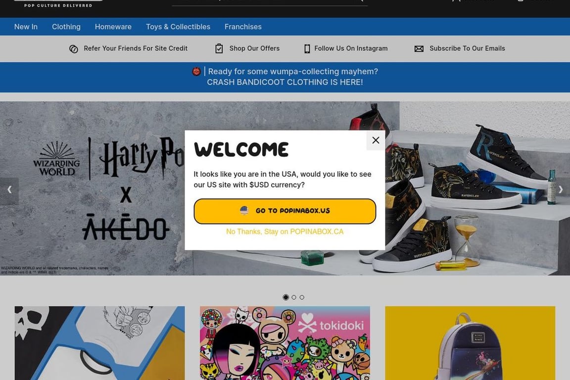The height and width of the screenshot is (380, 570).
Task: Open the Clothing menu
Action: pyautogui.click(x=66, y=27)
